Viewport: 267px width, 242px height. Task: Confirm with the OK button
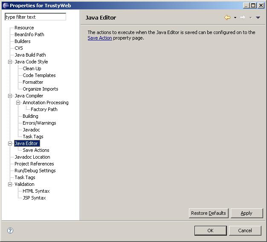coord(210,231)
